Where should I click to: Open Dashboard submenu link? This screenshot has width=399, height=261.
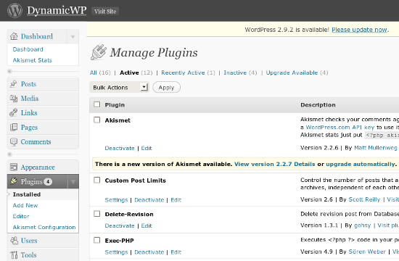pyautogui.click(x=28, y=49)
